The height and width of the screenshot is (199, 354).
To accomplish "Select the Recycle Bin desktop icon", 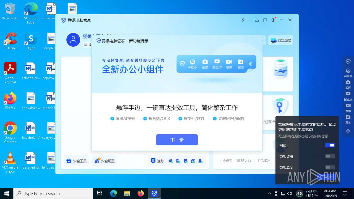I will click(10, 11).
